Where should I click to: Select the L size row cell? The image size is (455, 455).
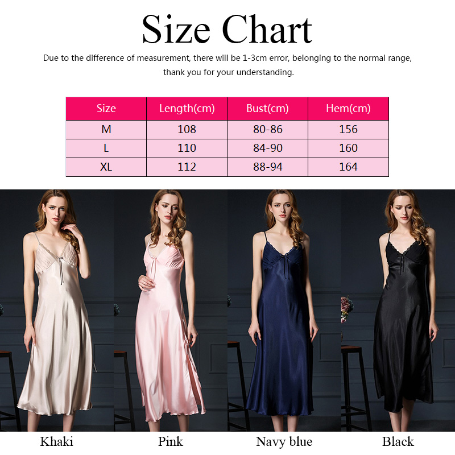[x=106, y=148]
